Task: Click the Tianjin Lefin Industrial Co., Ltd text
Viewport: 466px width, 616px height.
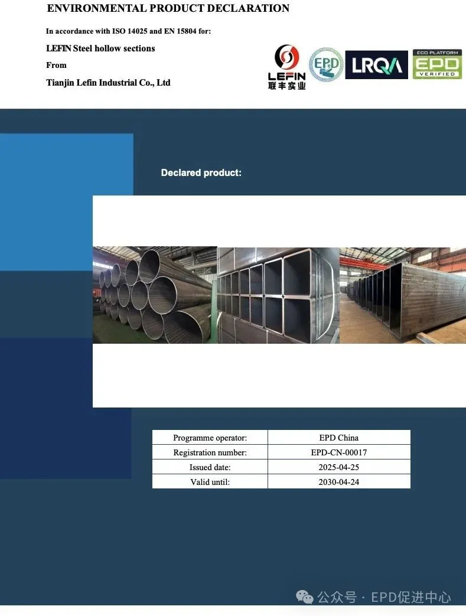Action: pyautogui.click(x=108, y=83)
